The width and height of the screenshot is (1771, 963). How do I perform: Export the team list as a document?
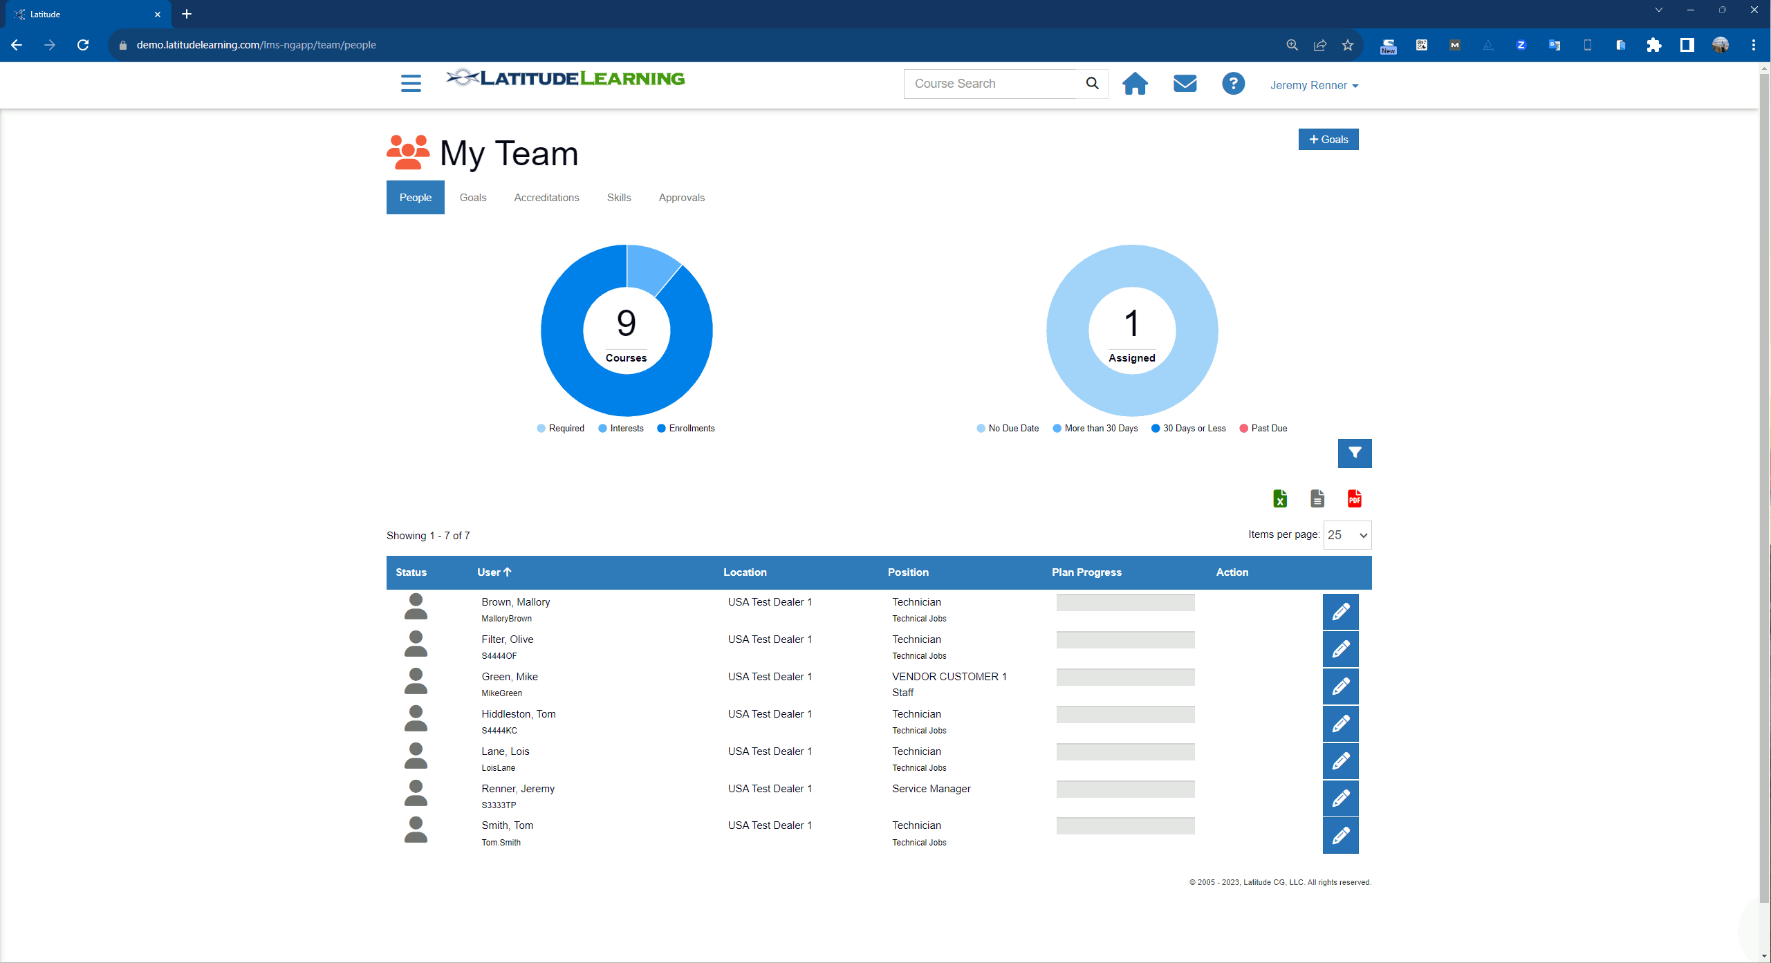1316,498
